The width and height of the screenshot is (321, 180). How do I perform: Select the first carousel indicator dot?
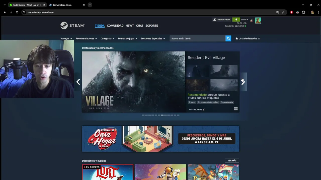(143, 115)
